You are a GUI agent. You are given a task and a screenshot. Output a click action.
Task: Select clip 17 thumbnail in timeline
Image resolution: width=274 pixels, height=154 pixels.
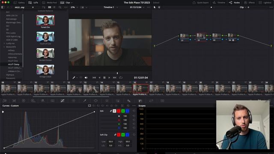[157, 89]
